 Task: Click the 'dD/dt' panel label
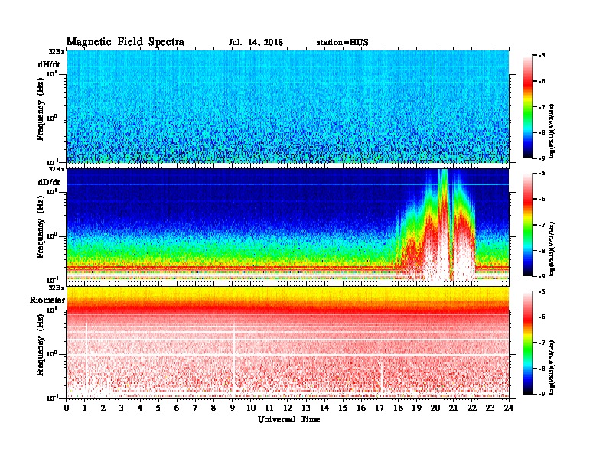coord(49,182)
